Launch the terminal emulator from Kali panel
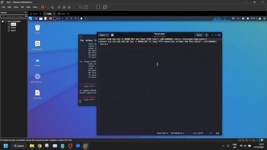 pyautogui.click(x=55, y=18)
